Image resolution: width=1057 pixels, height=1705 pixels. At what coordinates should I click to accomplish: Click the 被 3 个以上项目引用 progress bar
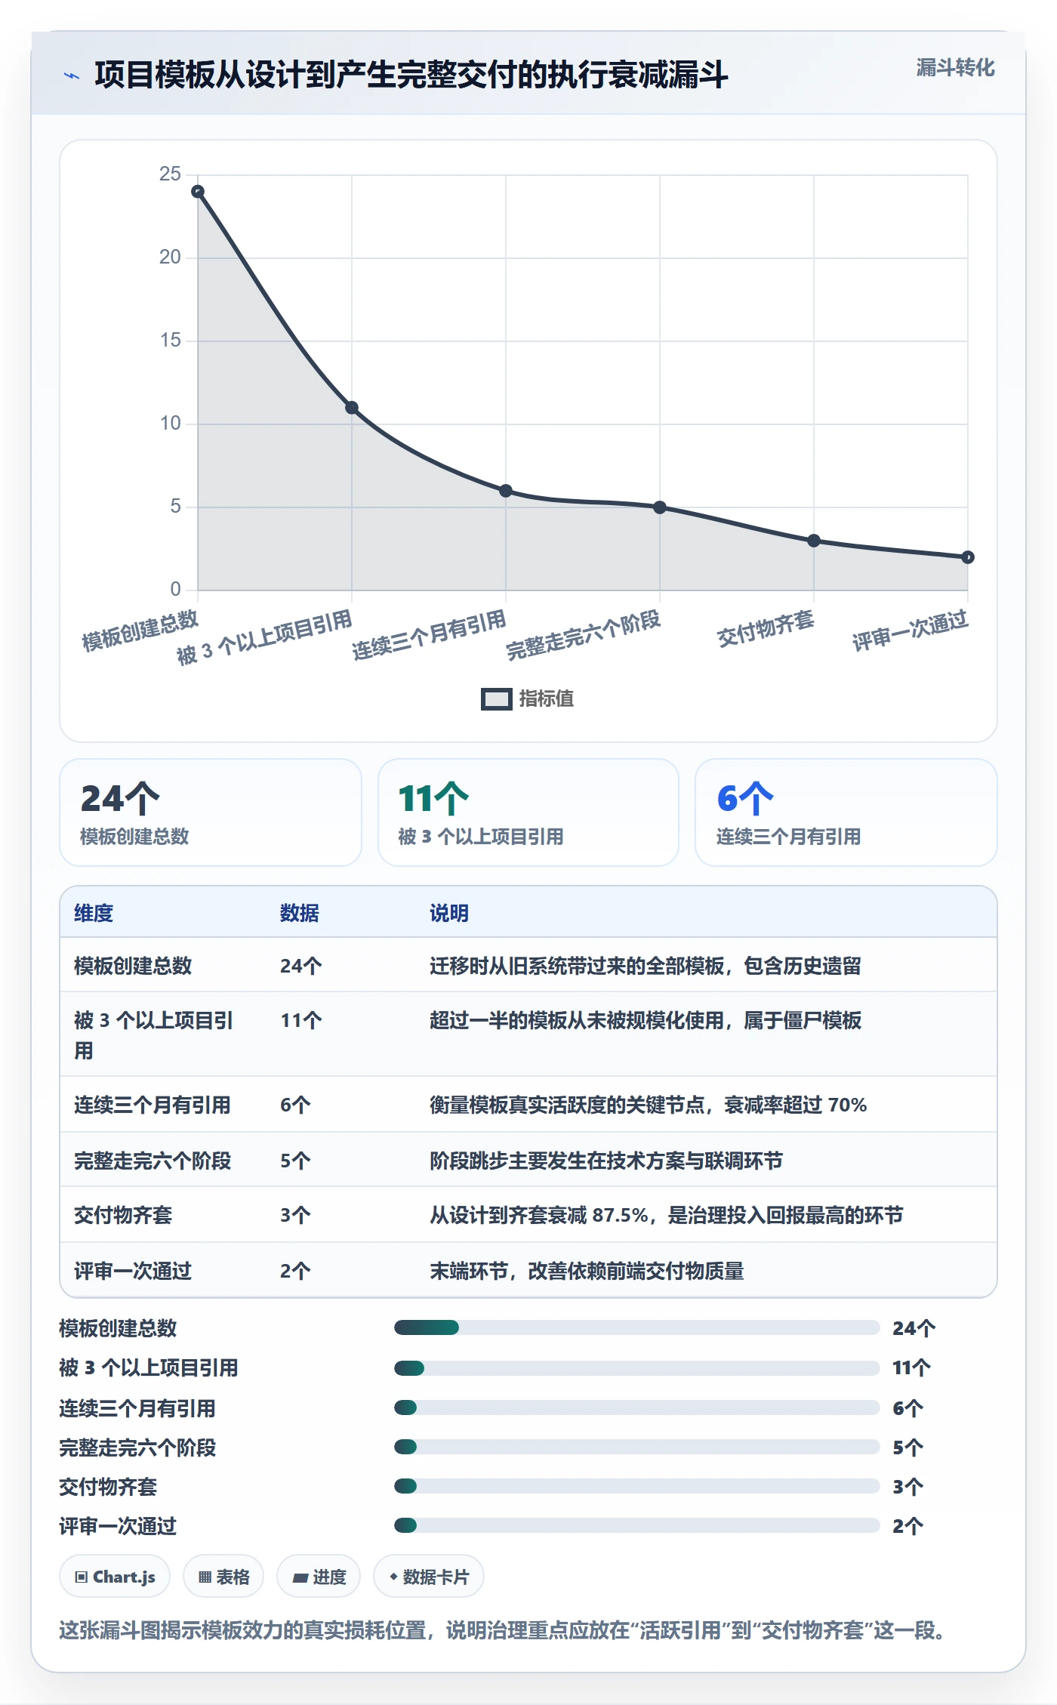point(636,1368)
